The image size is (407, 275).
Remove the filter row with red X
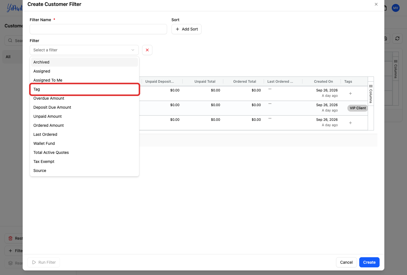tap(147, 50)
